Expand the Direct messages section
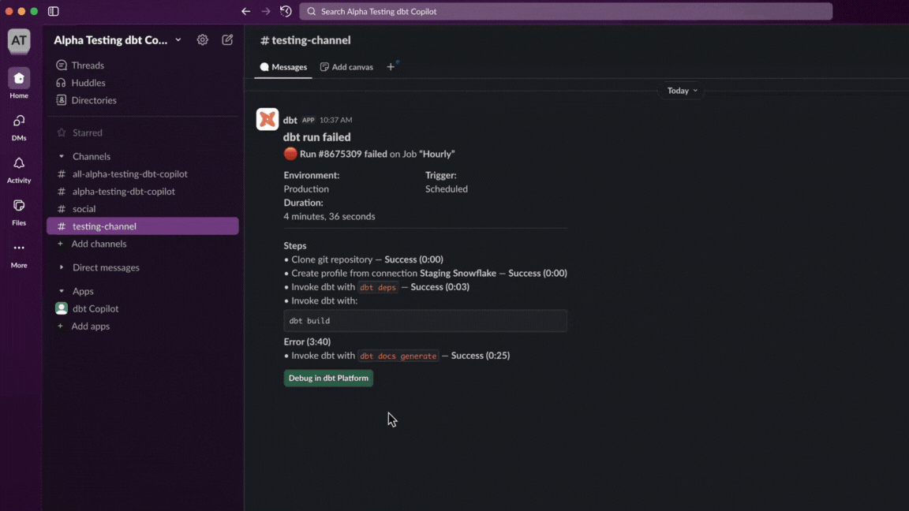The width and height of the screenshot is (909, 511). (x=62, y=267)
